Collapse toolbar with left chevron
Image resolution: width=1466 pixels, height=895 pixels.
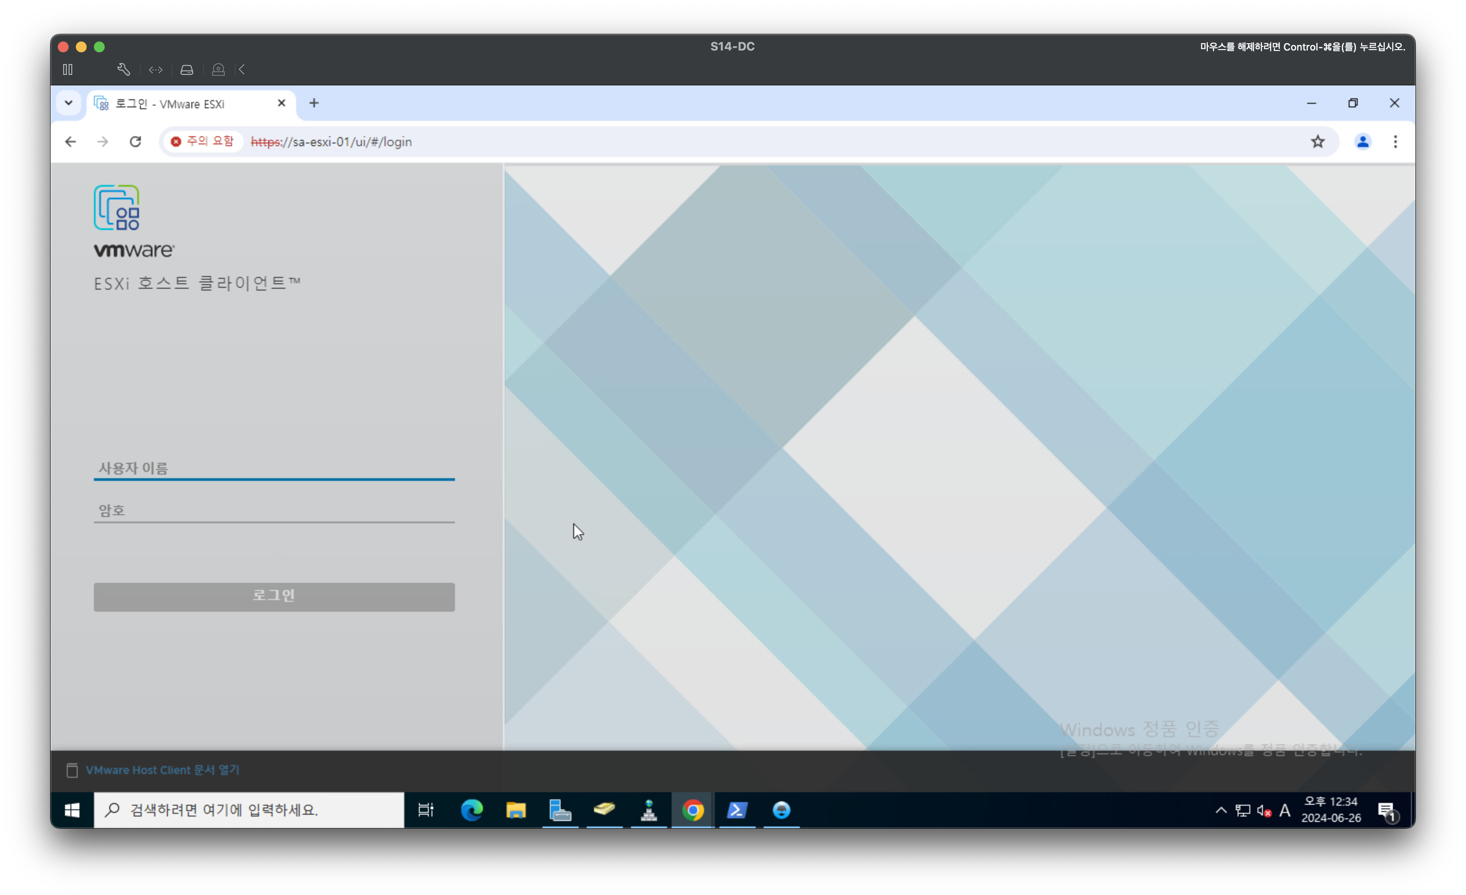[242, 69]
